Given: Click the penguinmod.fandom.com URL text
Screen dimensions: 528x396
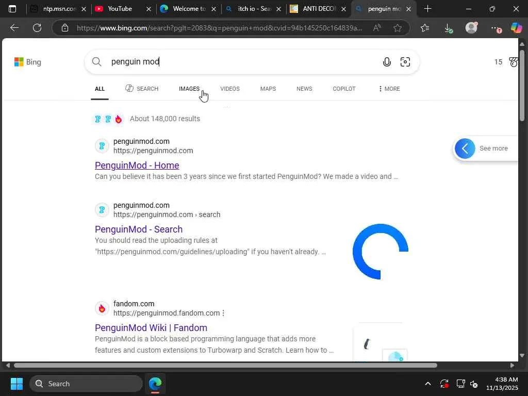Looking at the screenshot, I should pyautogui.click(x=167, y=313).
